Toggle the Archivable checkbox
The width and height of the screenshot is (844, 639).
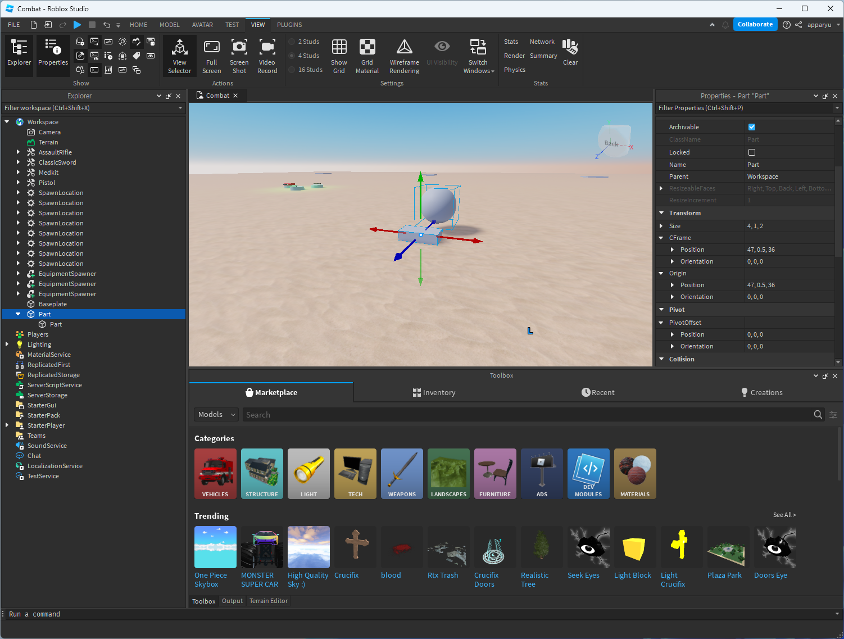[752, 127]
